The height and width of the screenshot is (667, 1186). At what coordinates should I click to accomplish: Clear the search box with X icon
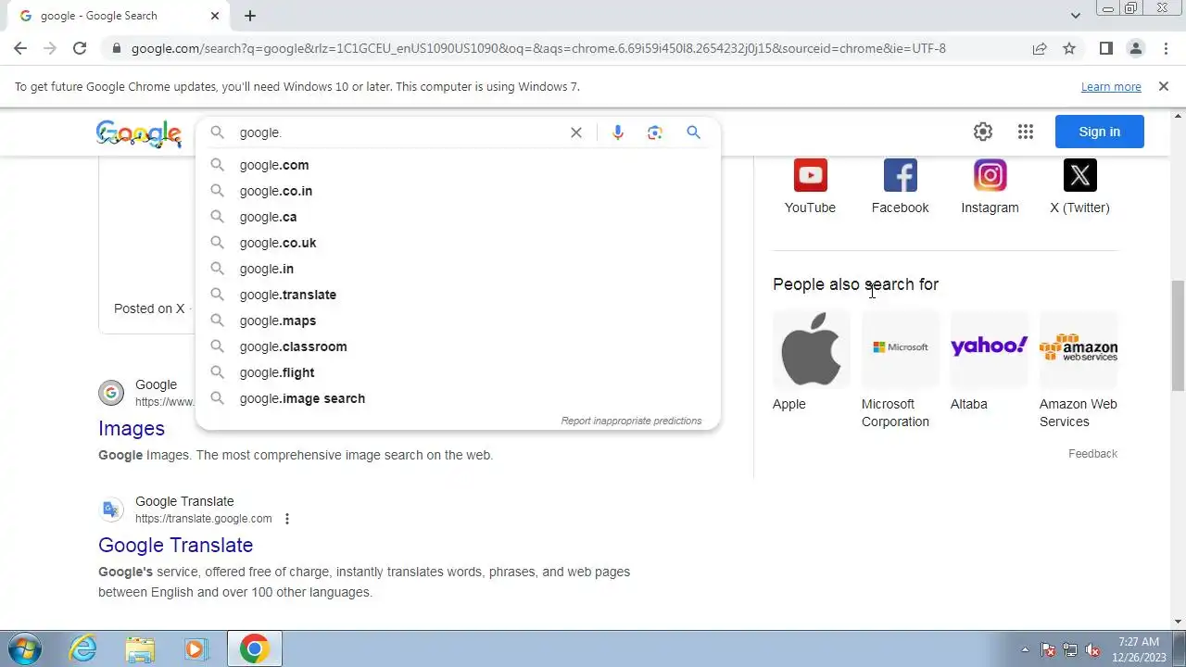pos(576,132)
